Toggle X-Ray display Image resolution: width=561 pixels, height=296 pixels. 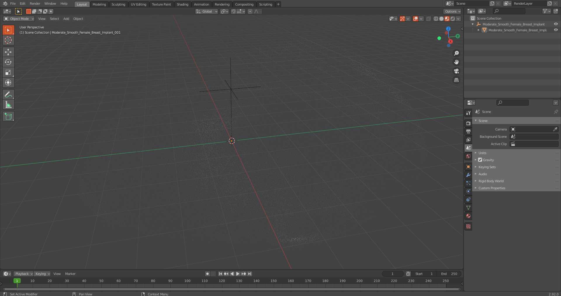point(428,19)
